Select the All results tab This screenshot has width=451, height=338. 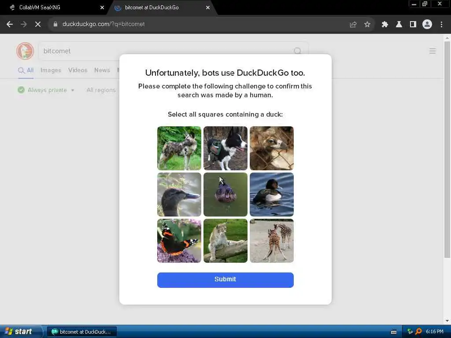pyautogui.click(x=26, y=70)
